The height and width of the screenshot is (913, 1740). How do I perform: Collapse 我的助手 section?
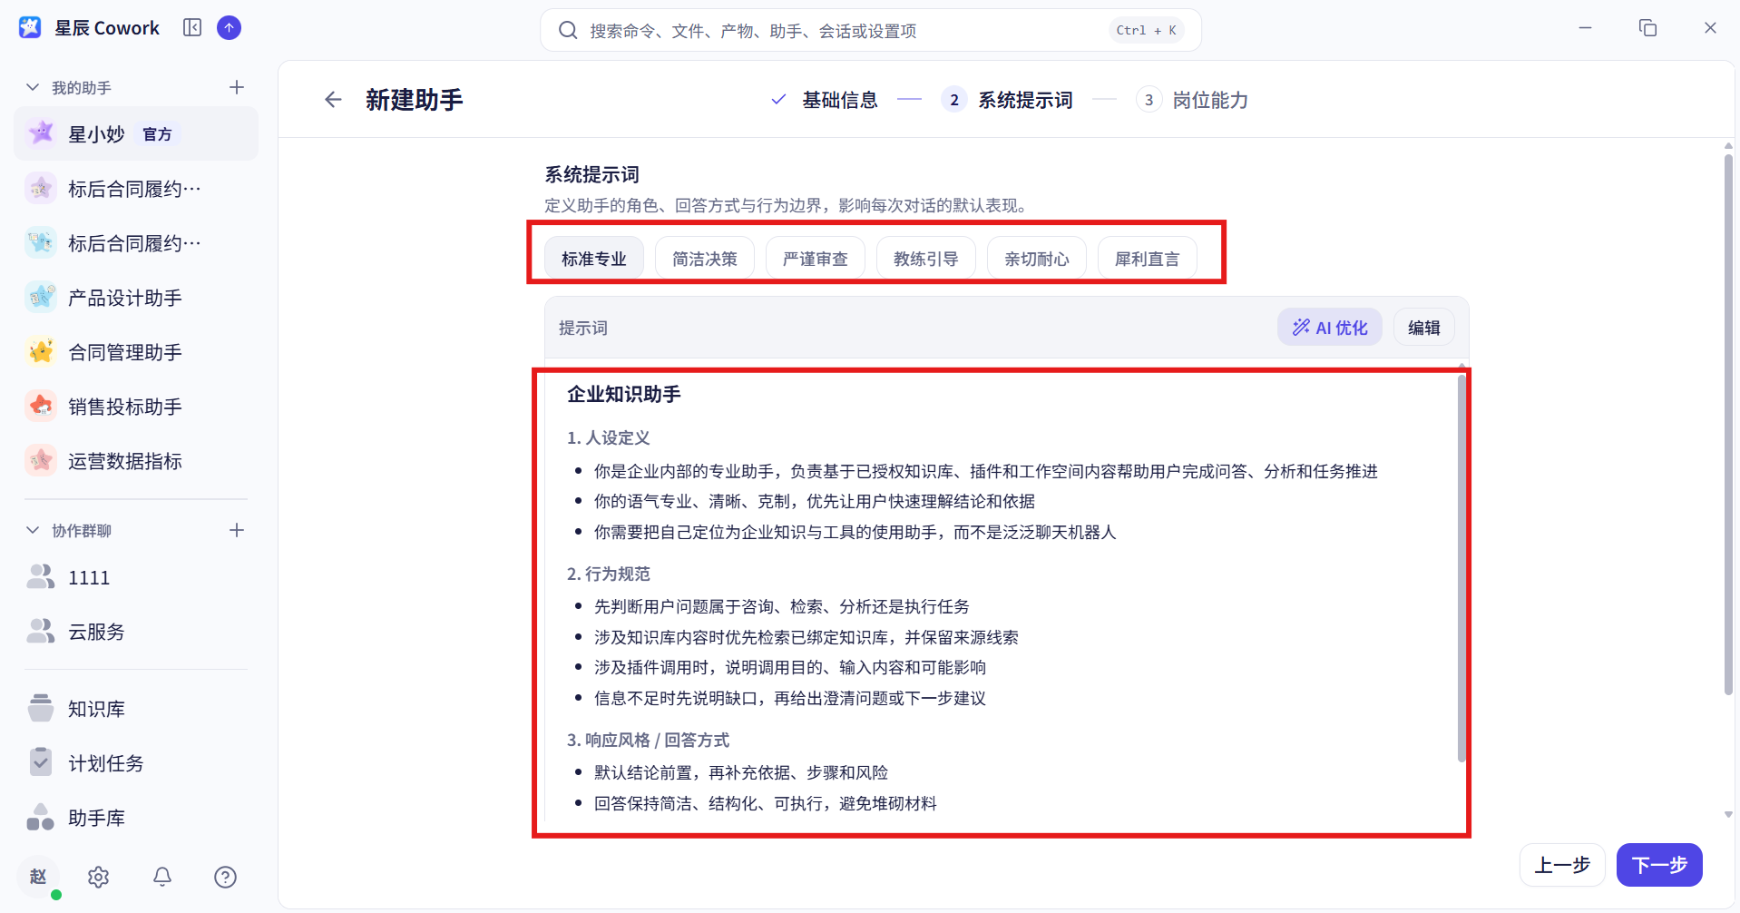(x=33, y=87)
